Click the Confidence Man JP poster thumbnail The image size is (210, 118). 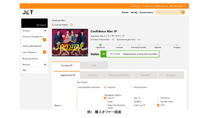[70, 43]
